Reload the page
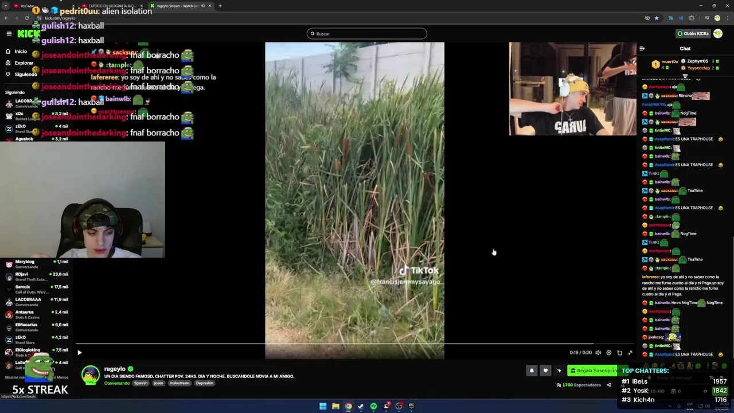The height and width of the screenshot is (413, 734). click(x=26, y=18)
